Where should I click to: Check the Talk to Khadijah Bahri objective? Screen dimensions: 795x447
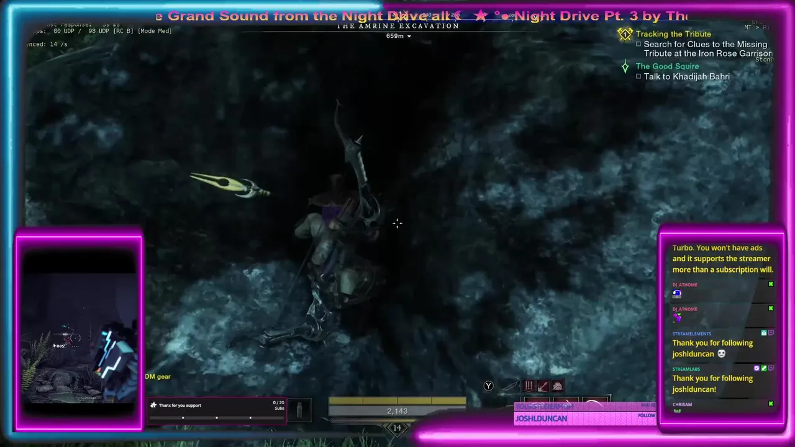point(638,76)
